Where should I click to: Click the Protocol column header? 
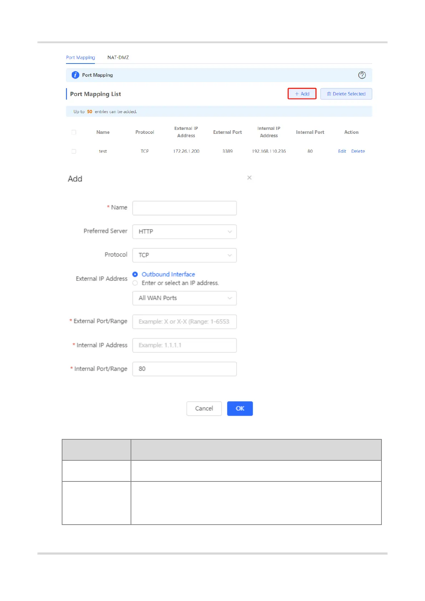(x=145, y=132)
